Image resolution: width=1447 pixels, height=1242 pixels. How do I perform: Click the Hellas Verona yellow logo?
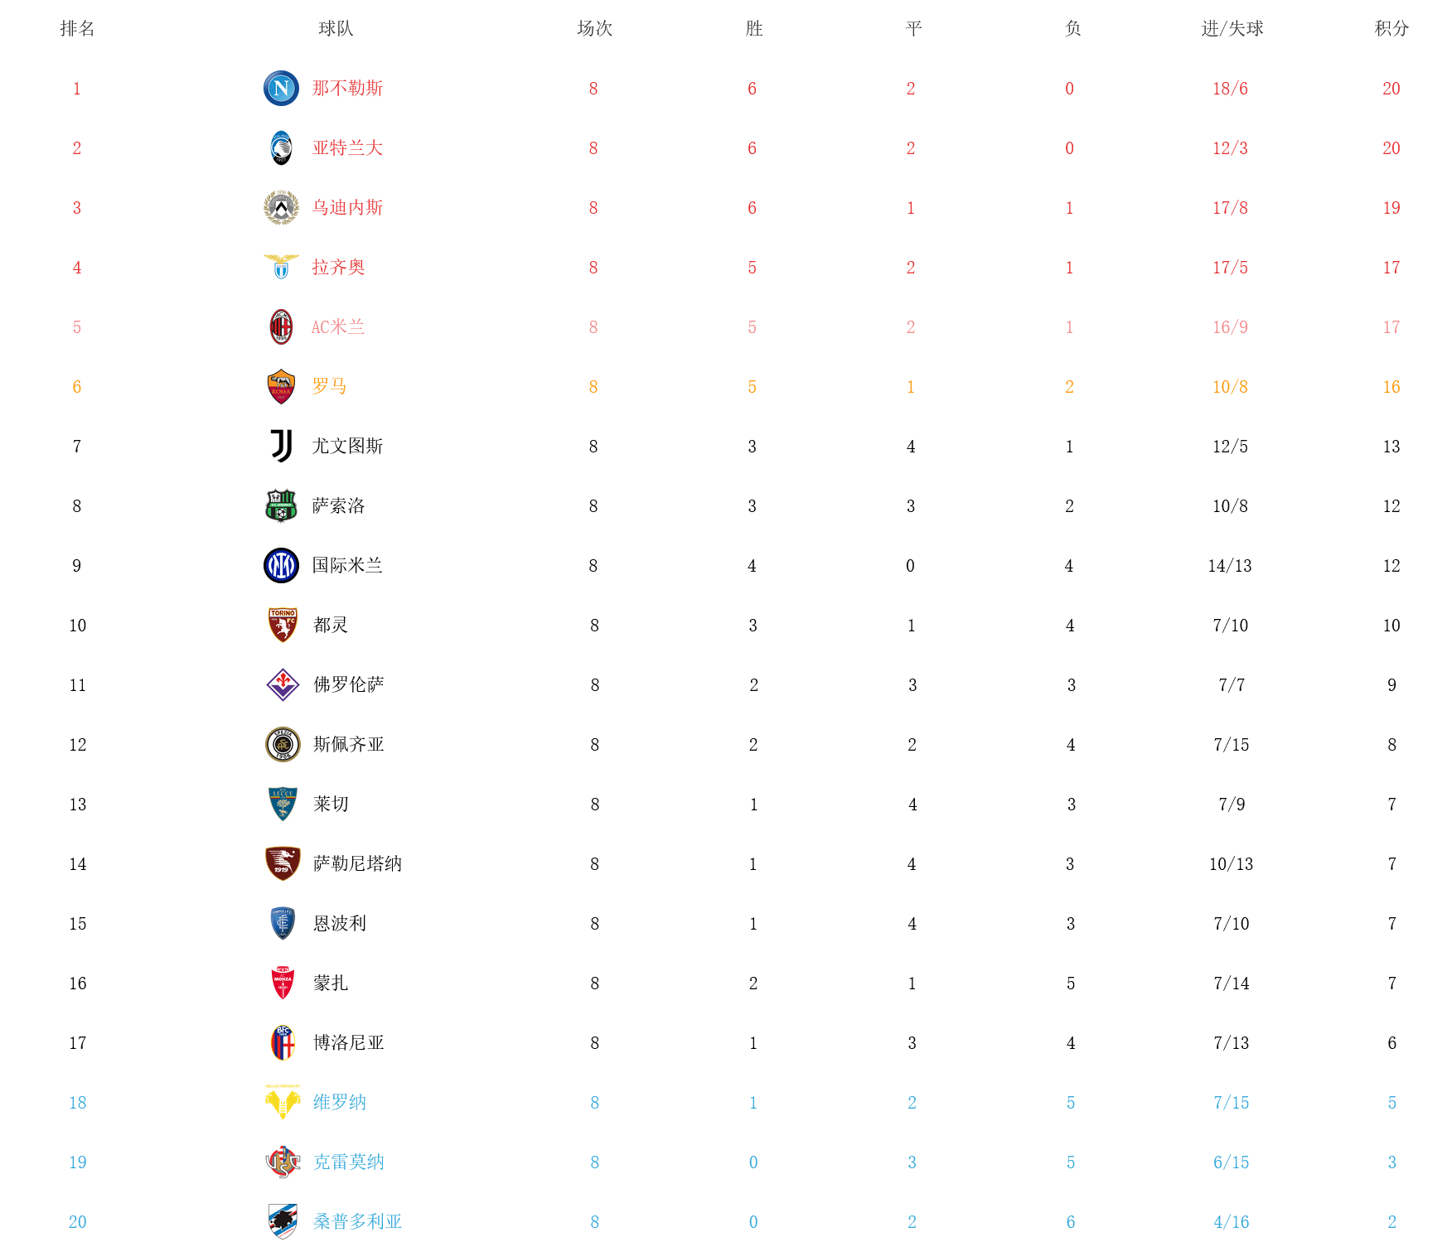pos(283,1102)
